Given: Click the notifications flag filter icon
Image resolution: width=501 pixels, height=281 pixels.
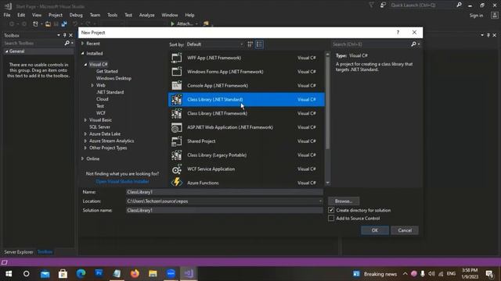Looking at the screenshot, I should click(x=371, y=5).
